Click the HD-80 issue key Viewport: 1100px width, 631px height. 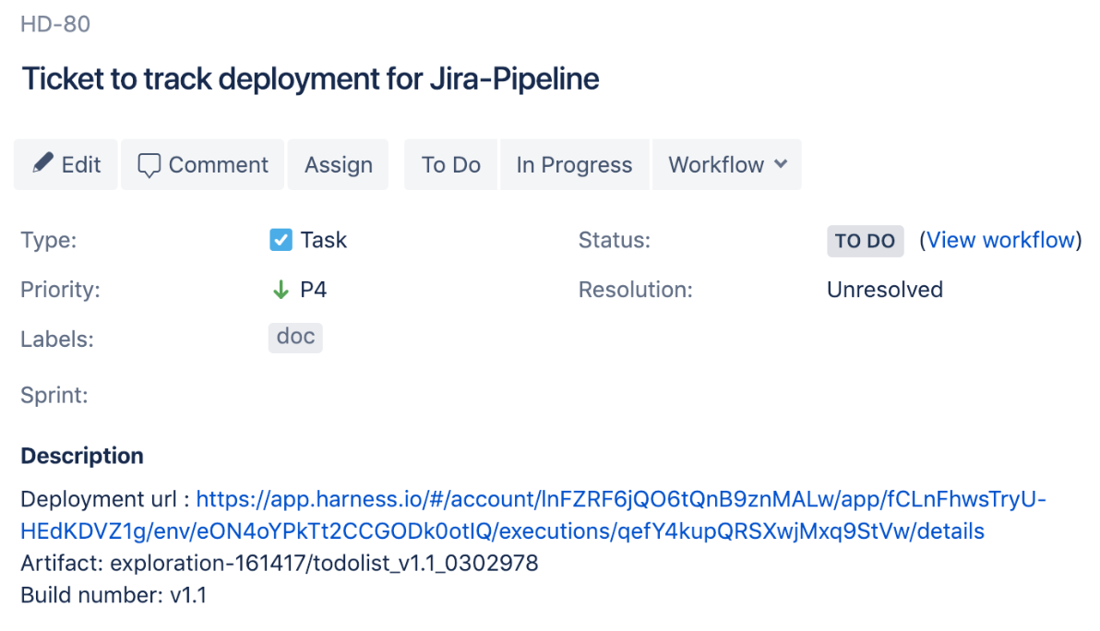55,25
